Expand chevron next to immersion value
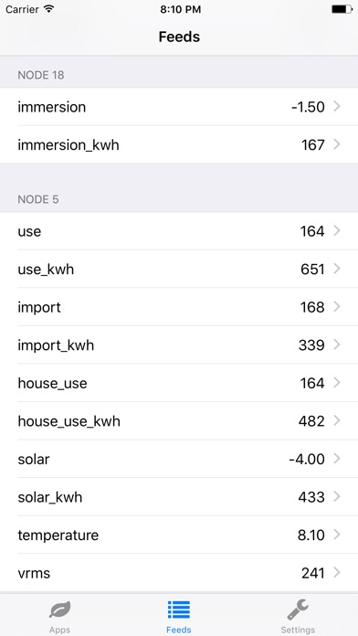358x636 pixels. (x=337, y=107)
